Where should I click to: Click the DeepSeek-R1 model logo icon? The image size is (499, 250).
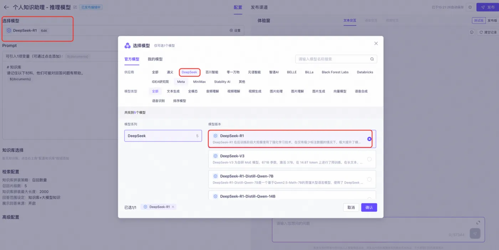(x=9, y=30)
